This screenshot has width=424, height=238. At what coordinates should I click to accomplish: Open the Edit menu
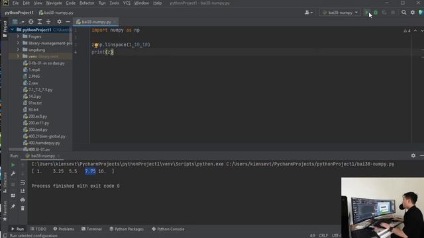click(x=26, y=3)
